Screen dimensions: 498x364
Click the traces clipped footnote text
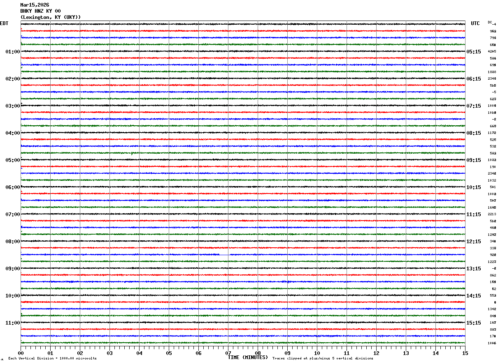coord(323,359)
